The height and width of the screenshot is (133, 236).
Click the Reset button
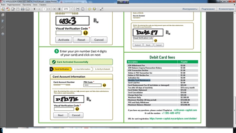(81, 40)
